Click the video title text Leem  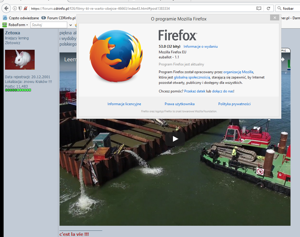click(70, 60)
